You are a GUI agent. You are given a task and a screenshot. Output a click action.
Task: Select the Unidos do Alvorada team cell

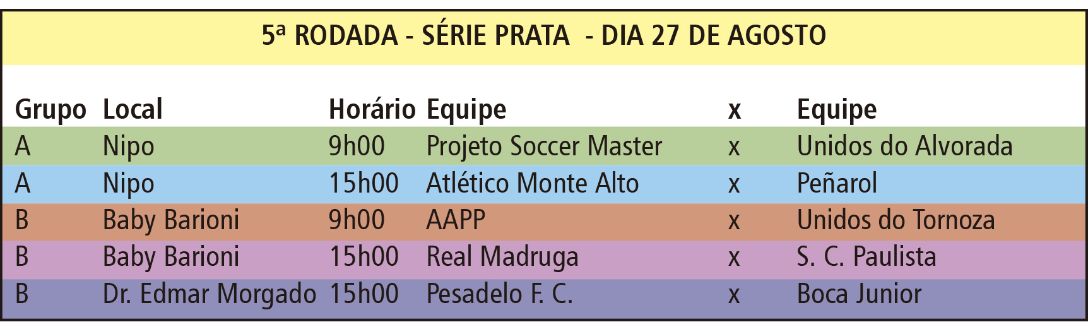(904, 146)
